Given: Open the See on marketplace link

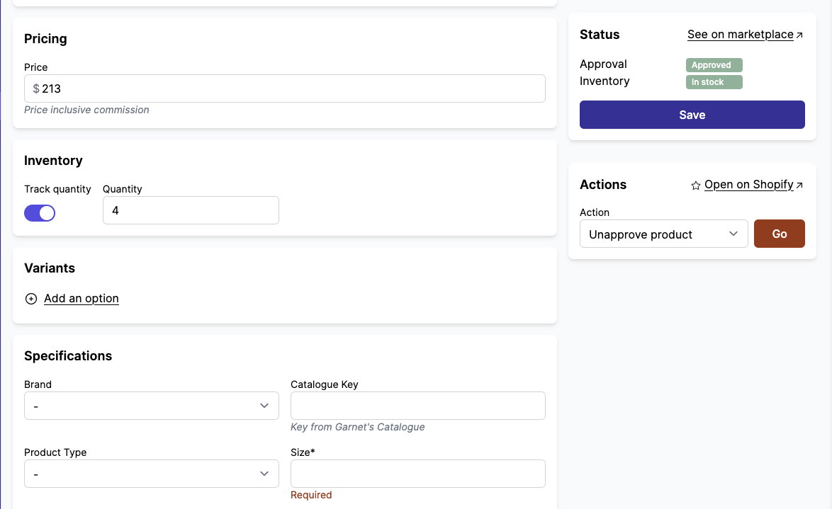Looking at the screenshot, I should (x=740, y=35).
